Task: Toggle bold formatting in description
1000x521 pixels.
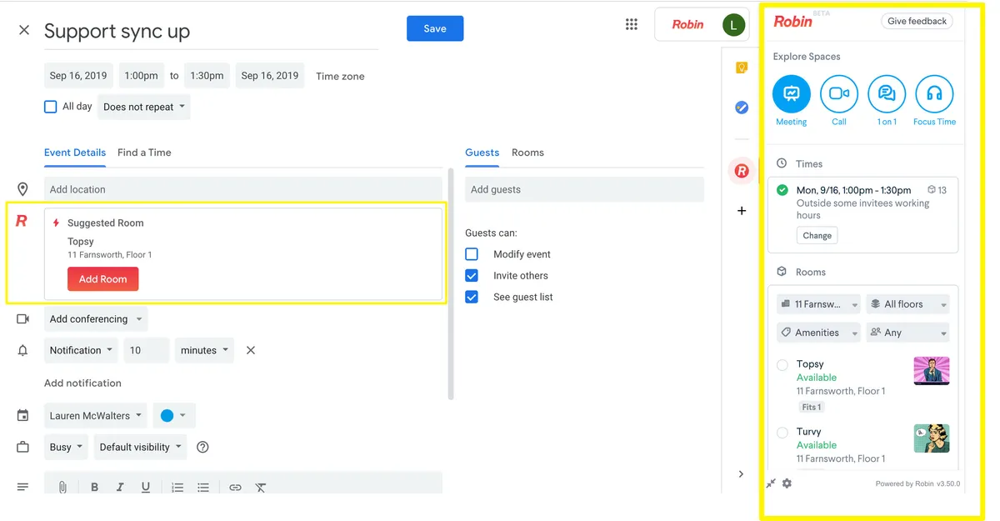Action: pyautogui.click(x=94, y=488)
